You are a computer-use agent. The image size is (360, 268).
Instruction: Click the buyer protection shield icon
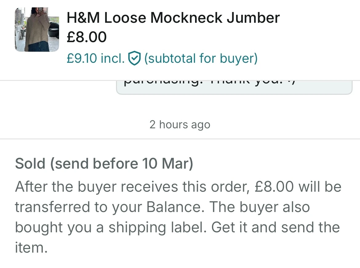click(x=134, y=58)
